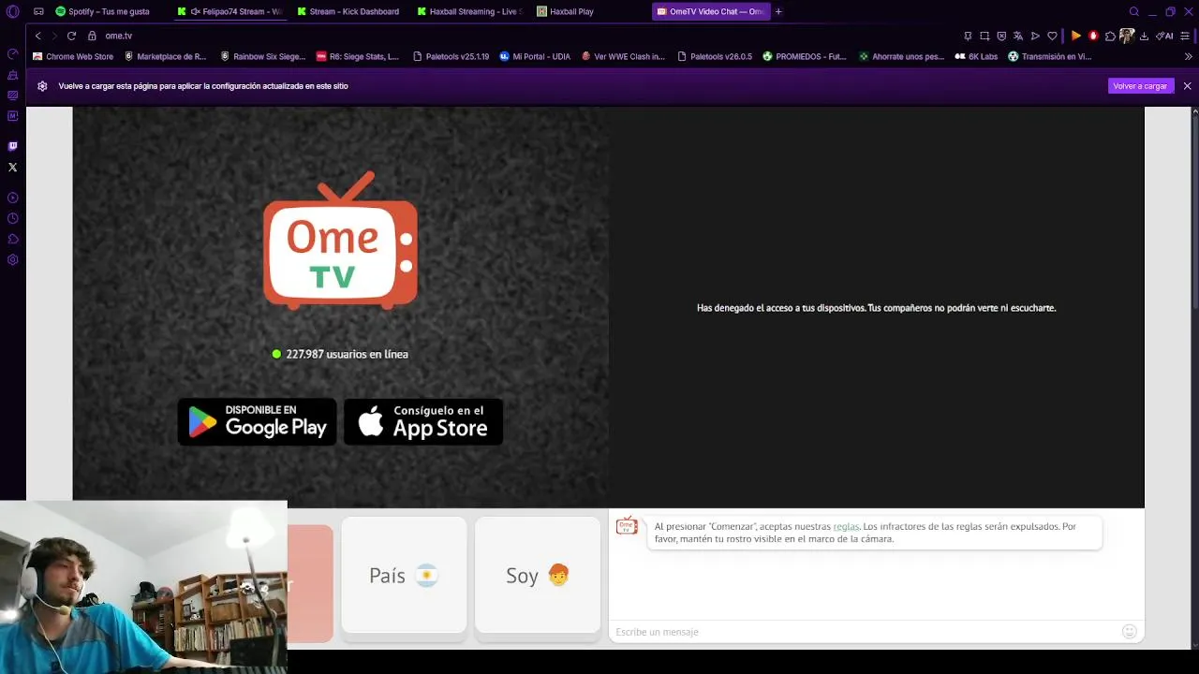Open History from the sidebar clock icon
The image size is (1199, 674).
[12, 218]
